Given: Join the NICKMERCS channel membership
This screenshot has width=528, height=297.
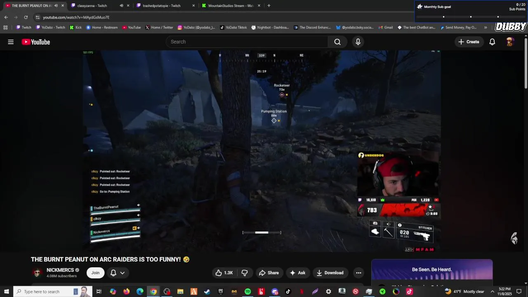Looking at the screenshot, I should click(x=95, y=273).
